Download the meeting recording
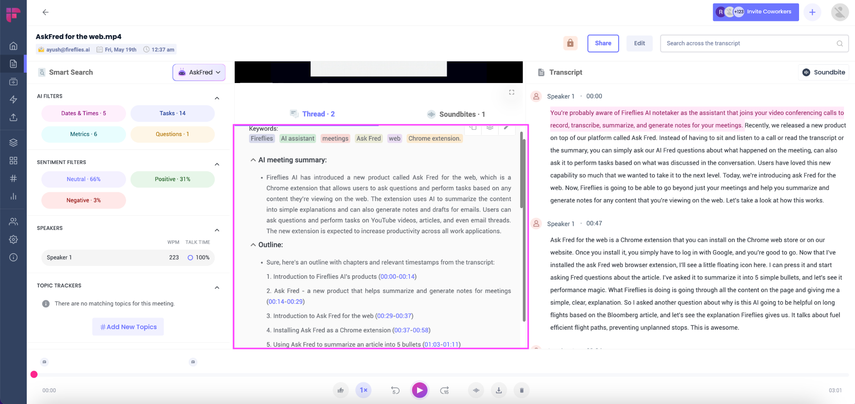Screen dimensions: 855x404 [498, 390]
